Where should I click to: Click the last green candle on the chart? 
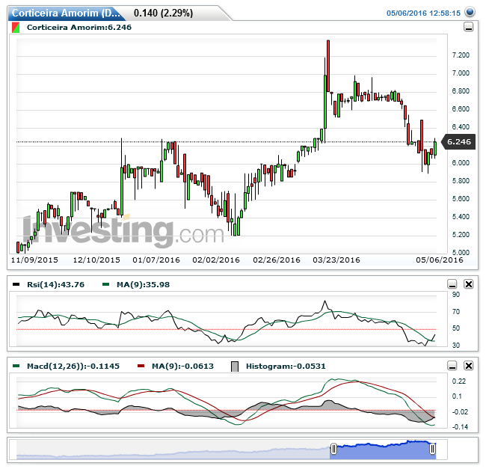coord(435,149)
